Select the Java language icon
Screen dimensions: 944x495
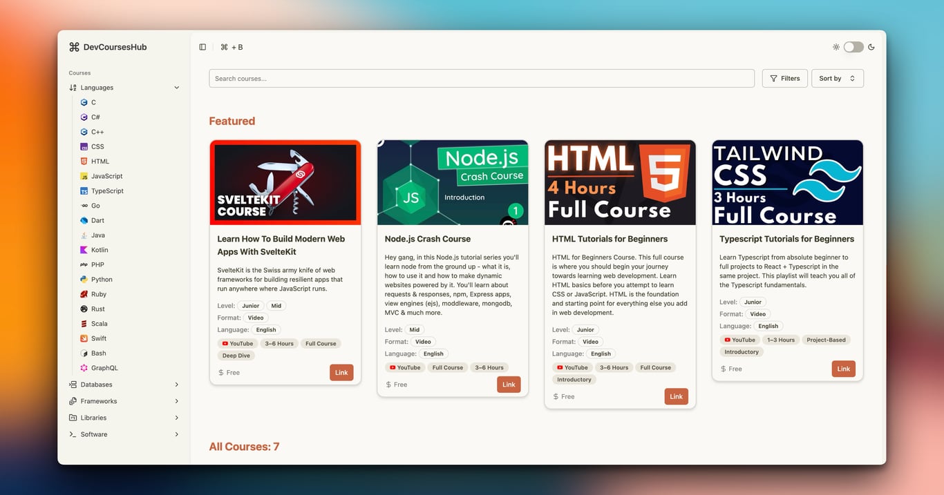(84, 235)
